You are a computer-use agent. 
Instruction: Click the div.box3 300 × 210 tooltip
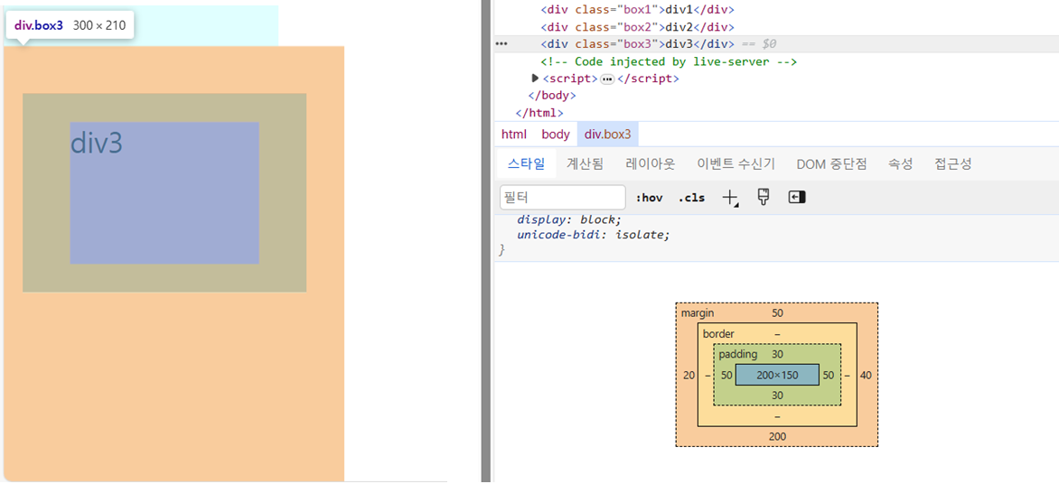pyautogui.click(x=70, y=25)
